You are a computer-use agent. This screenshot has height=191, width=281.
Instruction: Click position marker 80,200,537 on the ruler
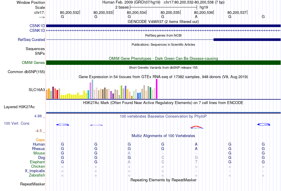pos(237,12)
